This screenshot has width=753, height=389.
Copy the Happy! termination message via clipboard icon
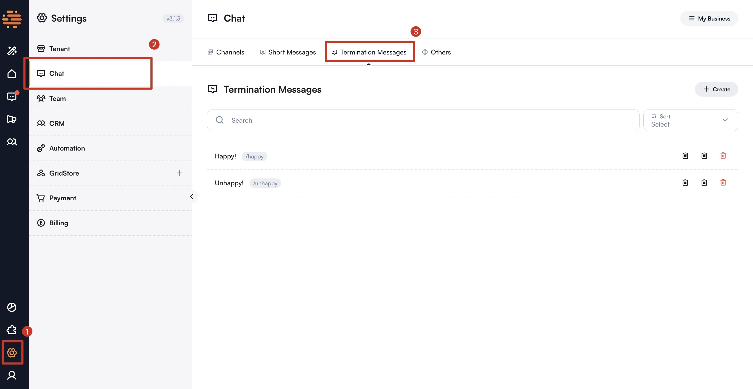click(685, 156)
